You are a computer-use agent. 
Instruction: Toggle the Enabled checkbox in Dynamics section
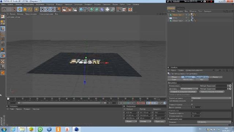(x=181, y=86)
